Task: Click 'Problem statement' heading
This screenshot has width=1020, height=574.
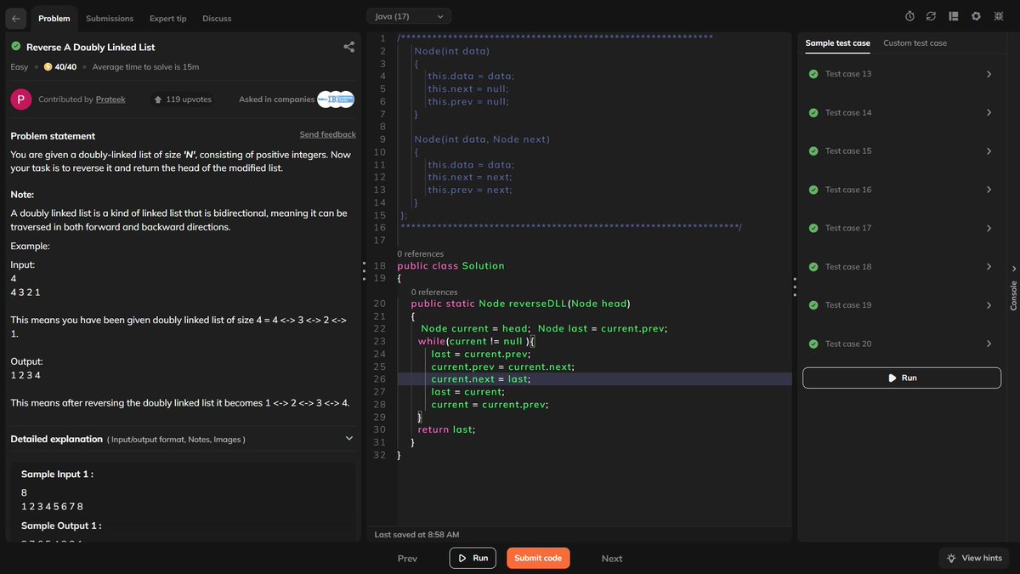Action: pos(53,136)
